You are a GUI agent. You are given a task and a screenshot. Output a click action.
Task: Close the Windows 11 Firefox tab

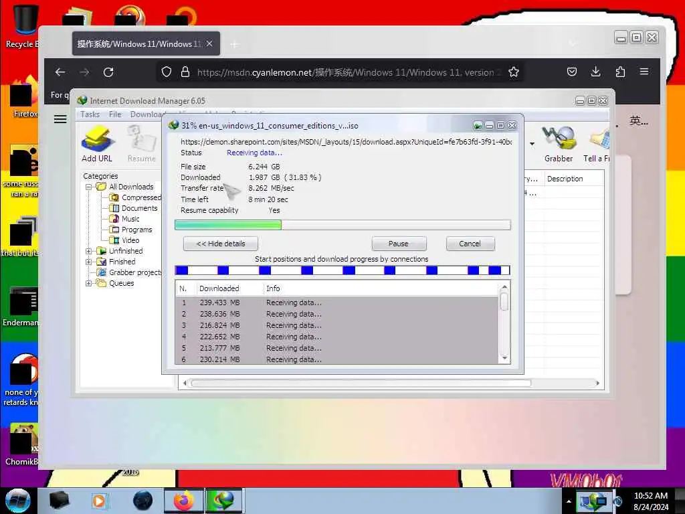(x=209, y=44)
